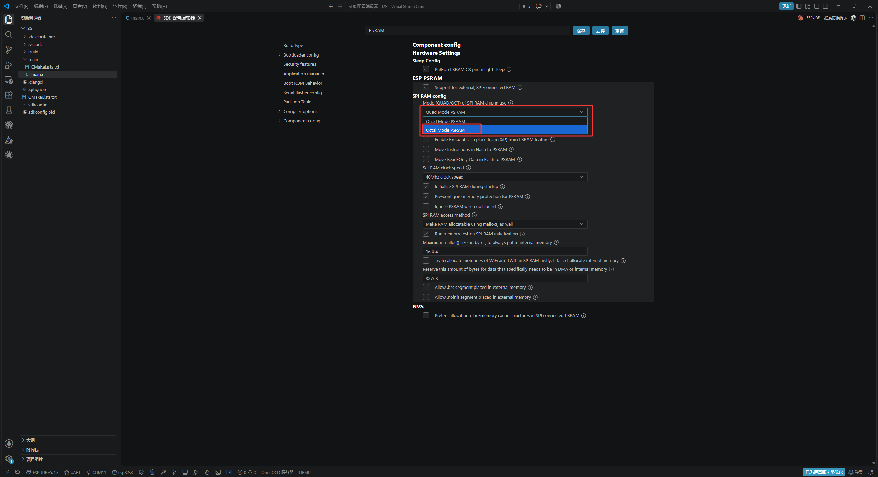Switch to the main.c tab

138,18
